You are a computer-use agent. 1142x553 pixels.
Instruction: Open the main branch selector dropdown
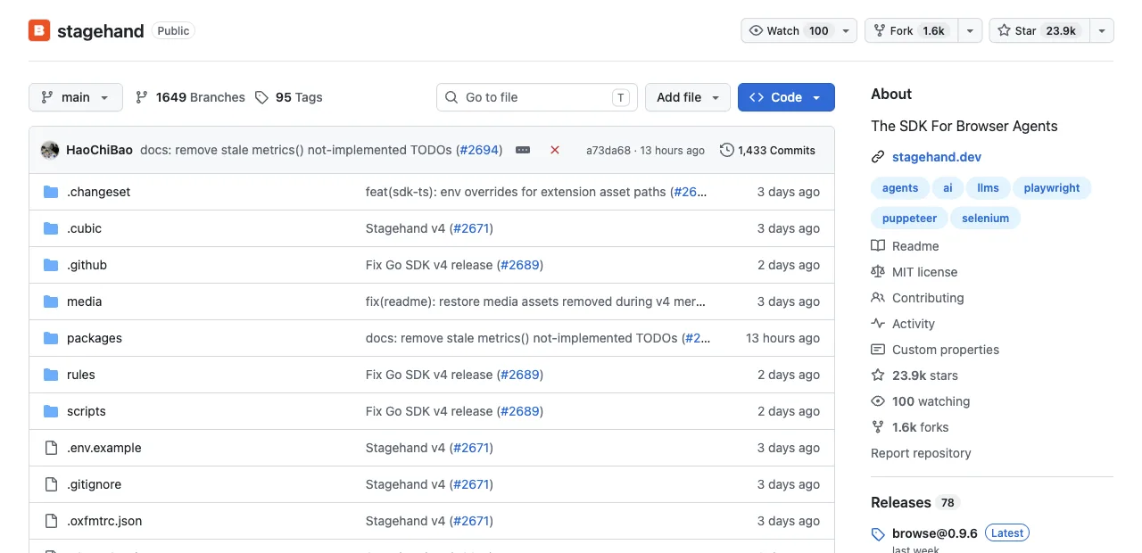pyautogui.click(x=75, y=97)
